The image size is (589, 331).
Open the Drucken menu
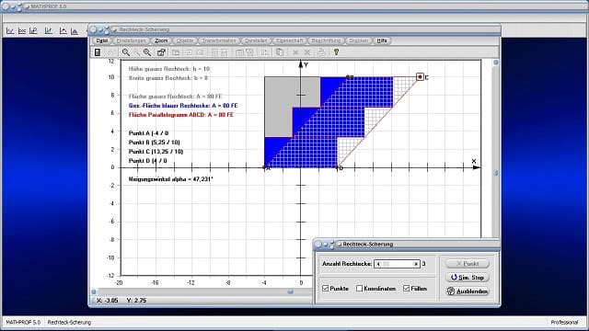point(358,40)
